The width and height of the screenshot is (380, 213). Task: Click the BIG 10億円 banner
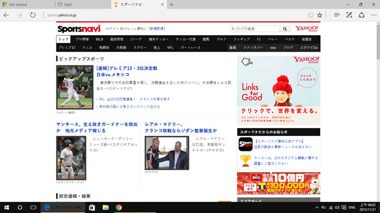tap(279, 183)
